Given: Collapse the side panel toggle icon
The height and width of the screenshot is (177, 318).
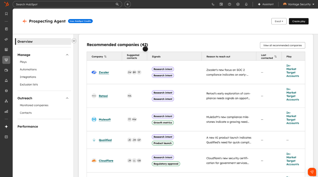Looking at the screenshot, I should coord(74,41).
